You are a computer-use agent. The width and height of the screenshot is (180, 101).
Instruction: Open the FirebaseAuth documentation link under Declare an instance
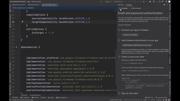coord(141,60)
